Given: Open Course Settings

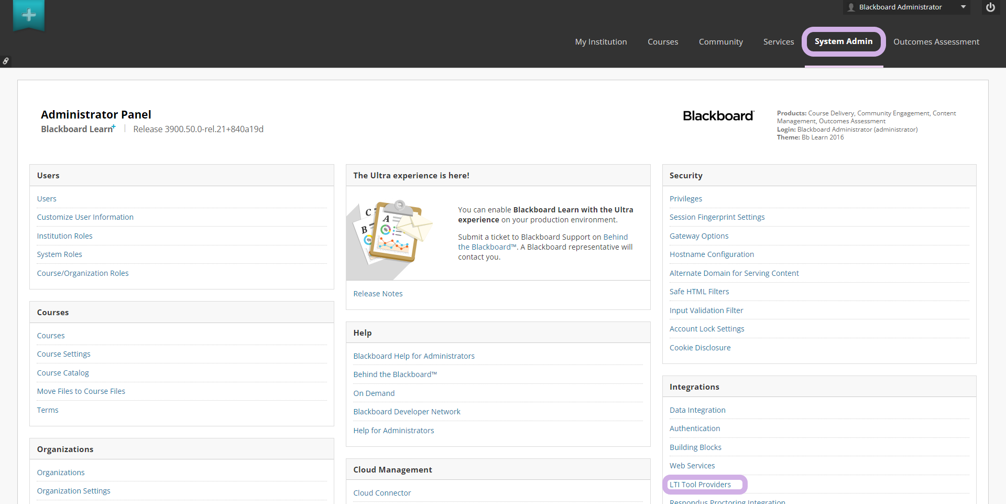Looking at the screenshot, I should pyautogui.click(x=64, y=354).
